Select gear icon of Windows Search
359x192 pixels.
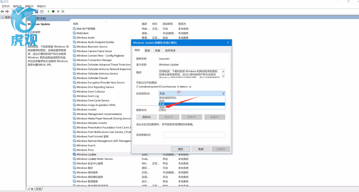point(74,145)
